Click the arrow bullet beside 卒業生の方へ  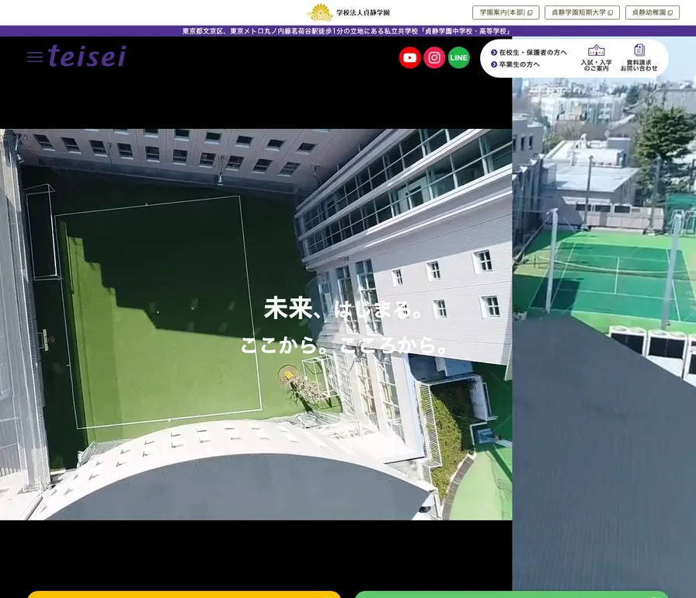coord(493,64)
